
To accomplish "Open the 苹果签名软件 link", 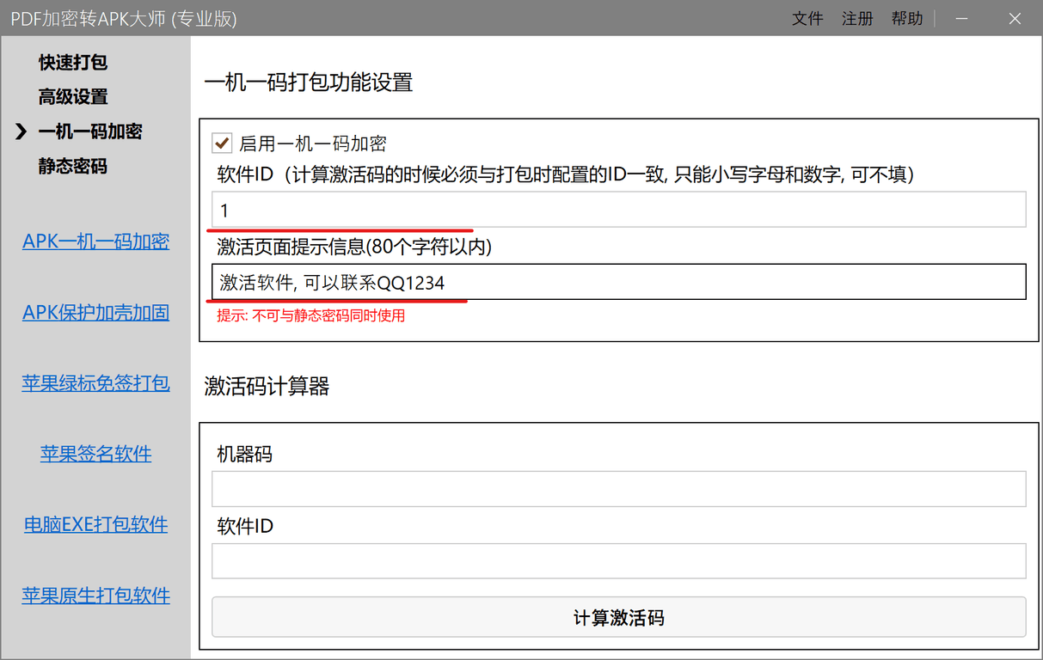I will (x=95, y=454).
